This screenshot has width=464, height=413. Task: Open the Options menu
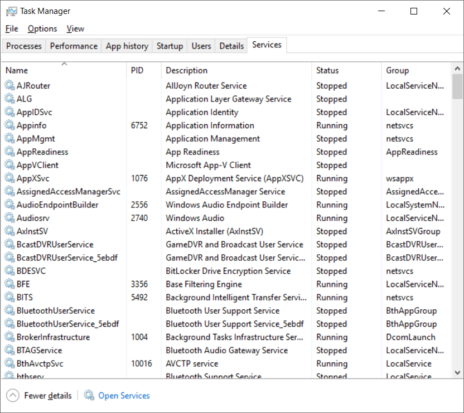point(42,28)
